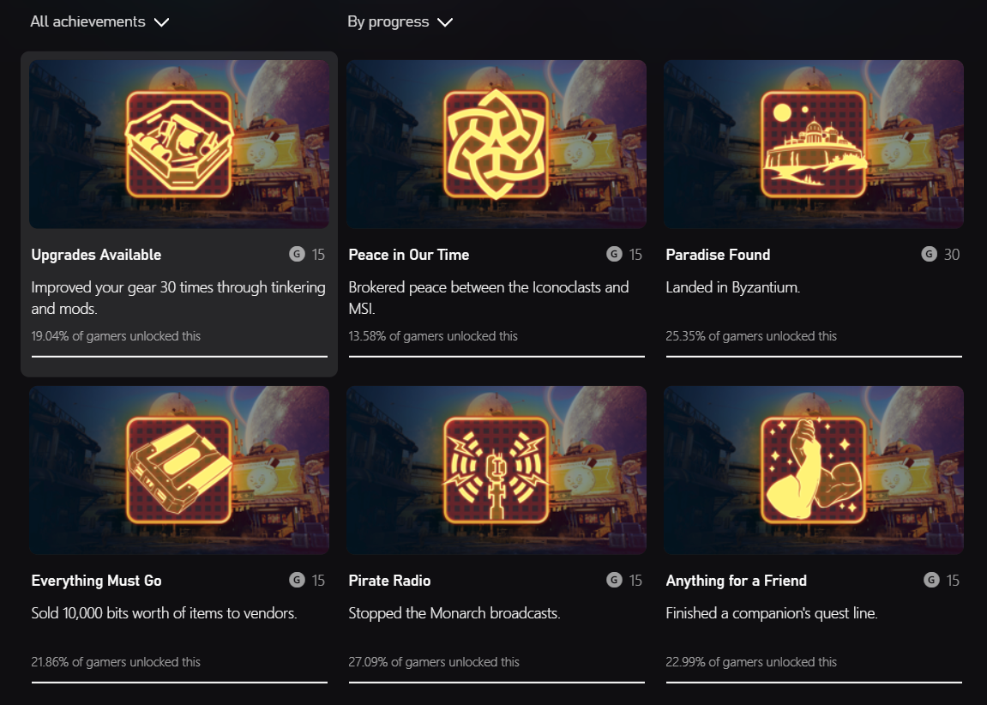987x705 pixels.
Task: Click the Peace in Our Time knot icon
Action: coord(496,144)
